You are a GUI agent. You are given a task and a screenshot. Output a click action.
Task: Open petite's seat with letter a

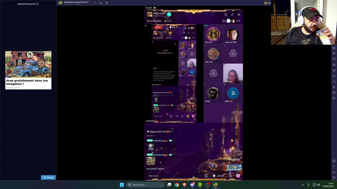[x=233, y=93]
